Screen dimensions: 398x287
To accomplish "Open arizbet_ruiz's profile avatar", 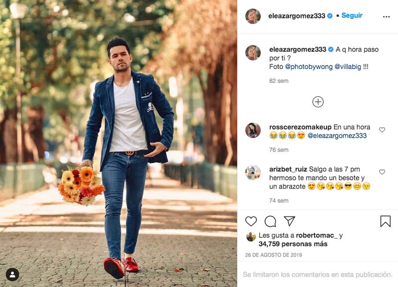I will (253, 172).
